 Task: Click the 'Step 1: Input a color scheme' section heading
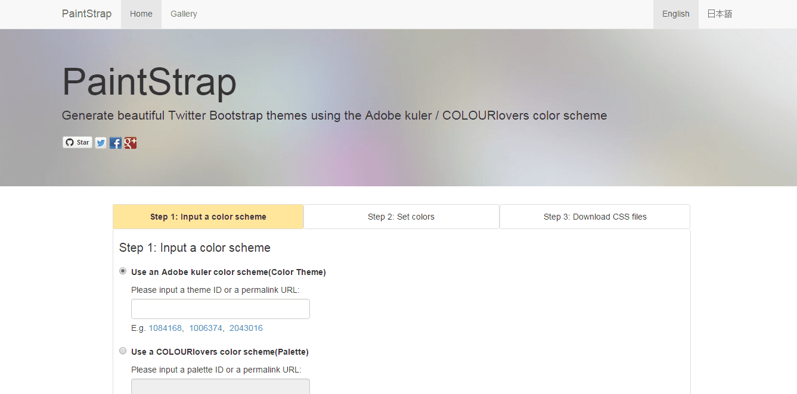(195, 248)
